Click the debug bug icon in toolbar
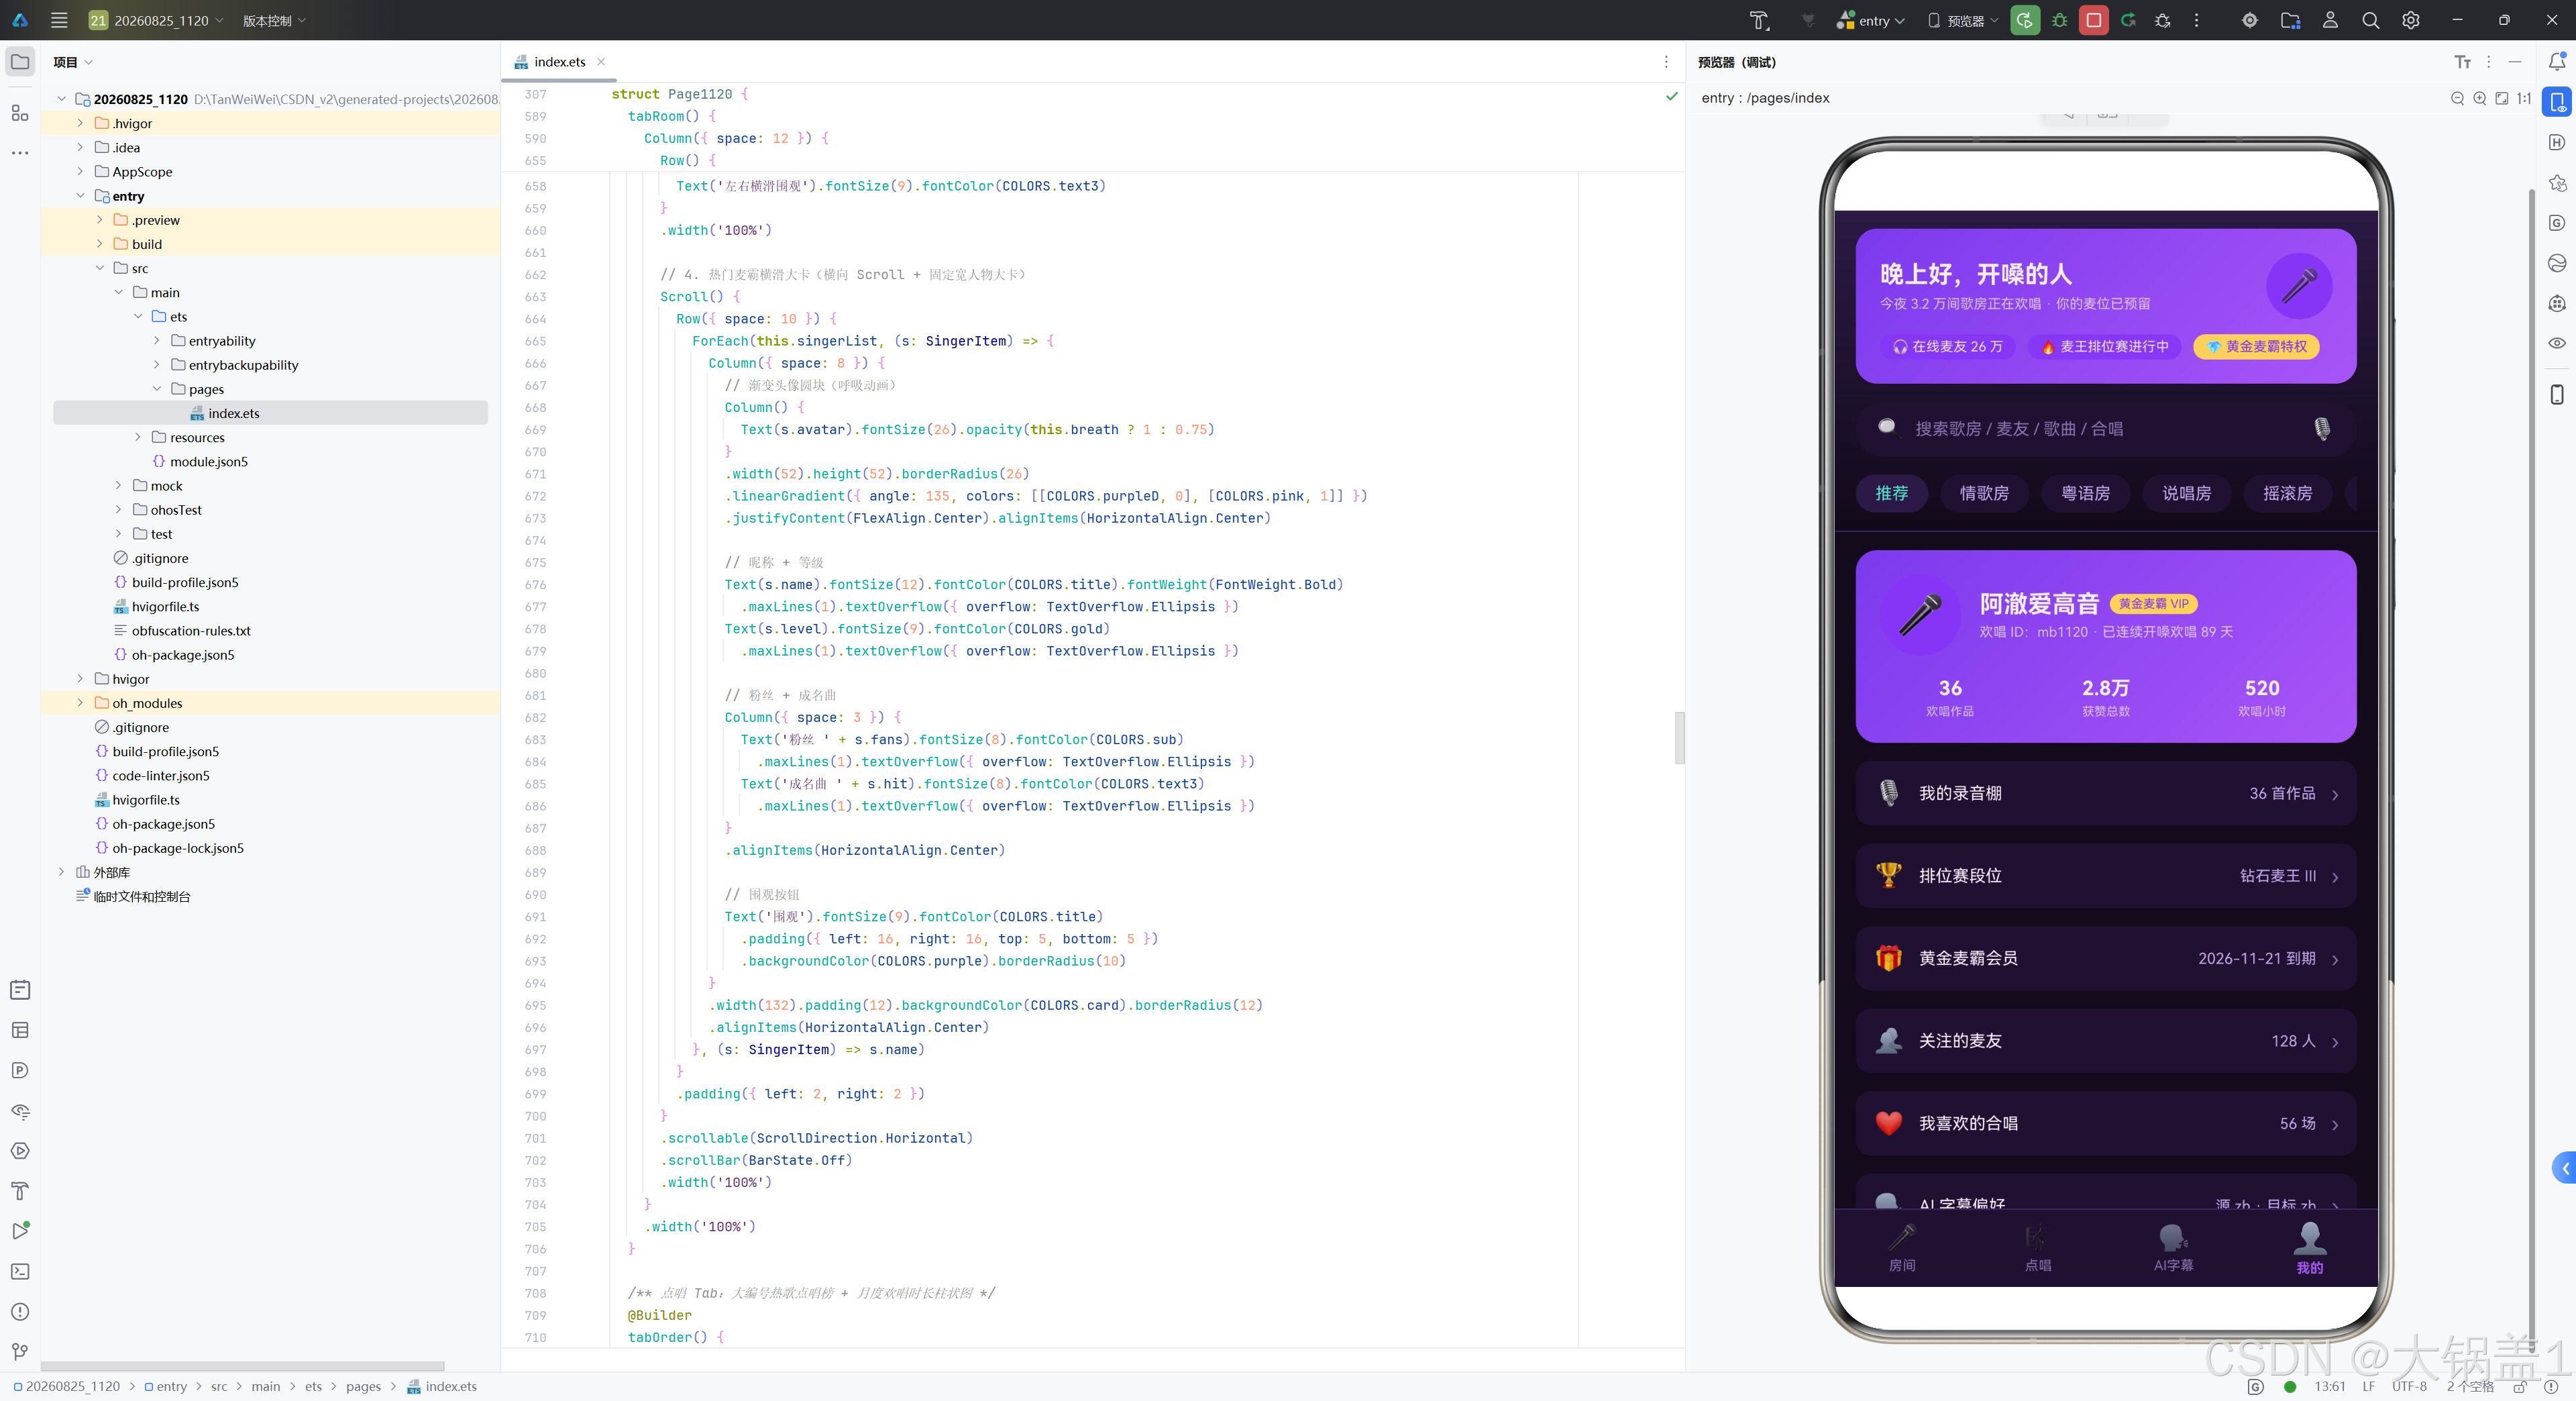Image resolution: width=2576 pixels, height=1401 pixels. [x=2059, y=20]
